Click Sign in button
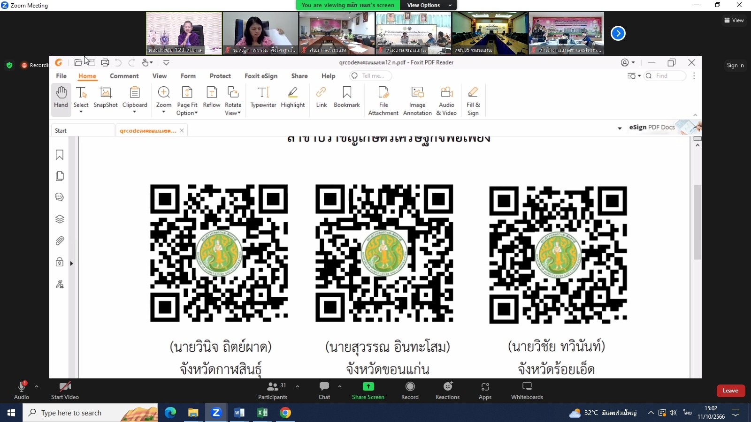751x422 pixels. coord(735,65)
